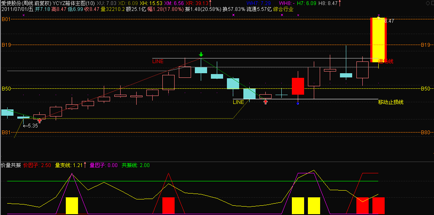Click the 量因子: 0.00 value

tap(104, 165)
